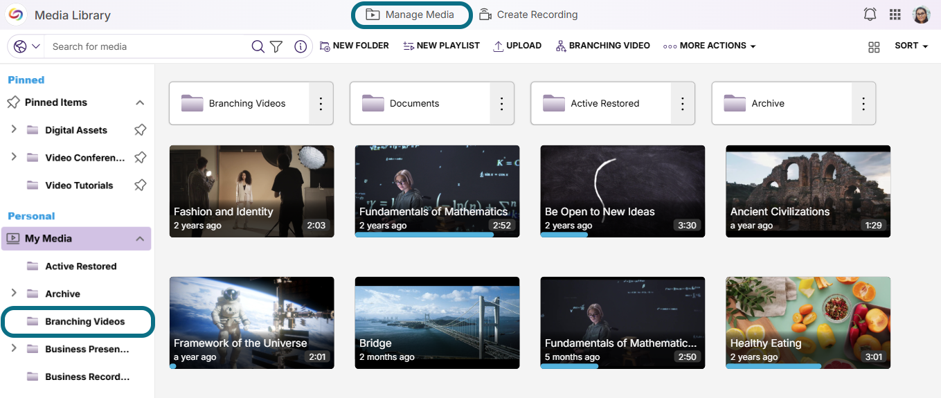Image resolution: width=941 pixels, height=398 pixels.
Task: Click New Playlist button
Action: [x=441, y=46]
